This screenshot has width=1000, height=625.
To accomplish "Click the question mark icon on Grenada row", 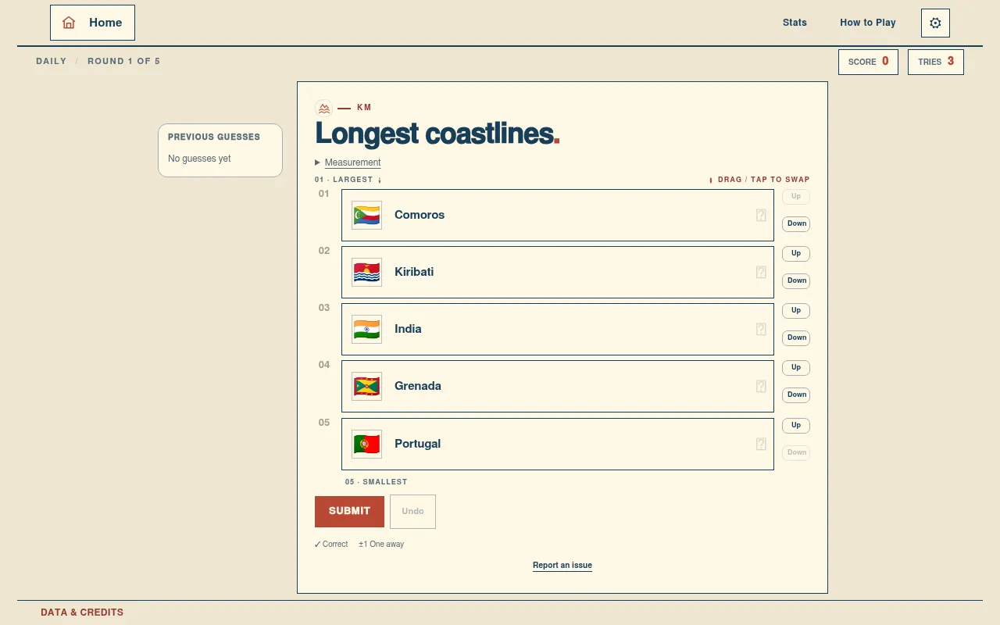I will coord(761,386).
